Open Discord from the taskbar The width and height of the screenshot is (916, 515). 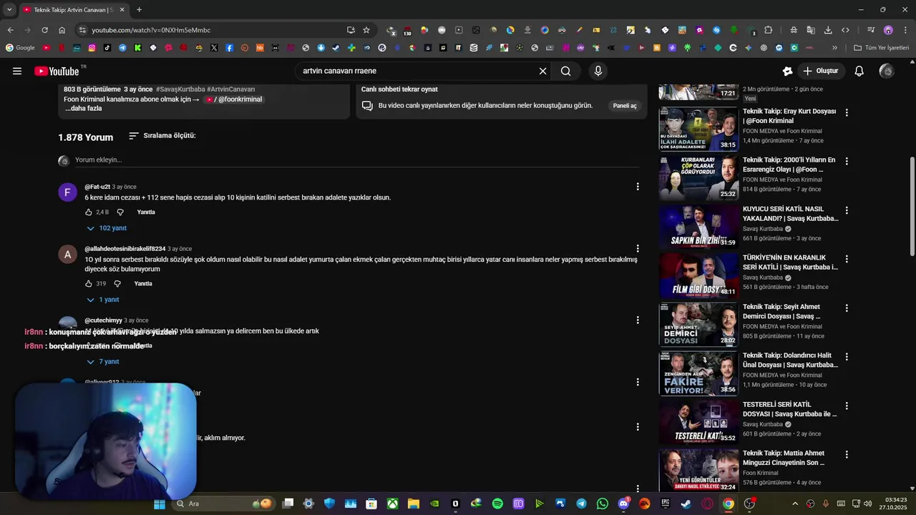click(623, 504)
